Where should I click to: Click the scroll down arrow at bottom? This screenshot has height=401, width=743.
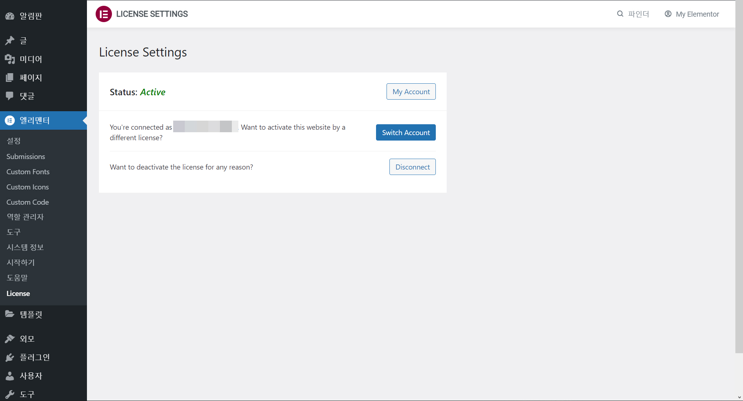[x=739, y=397]
